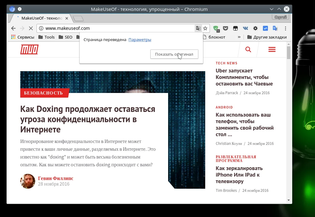Close the MakeUseOf tab
This screenshot has width=315, height=217.
(67, 18)
